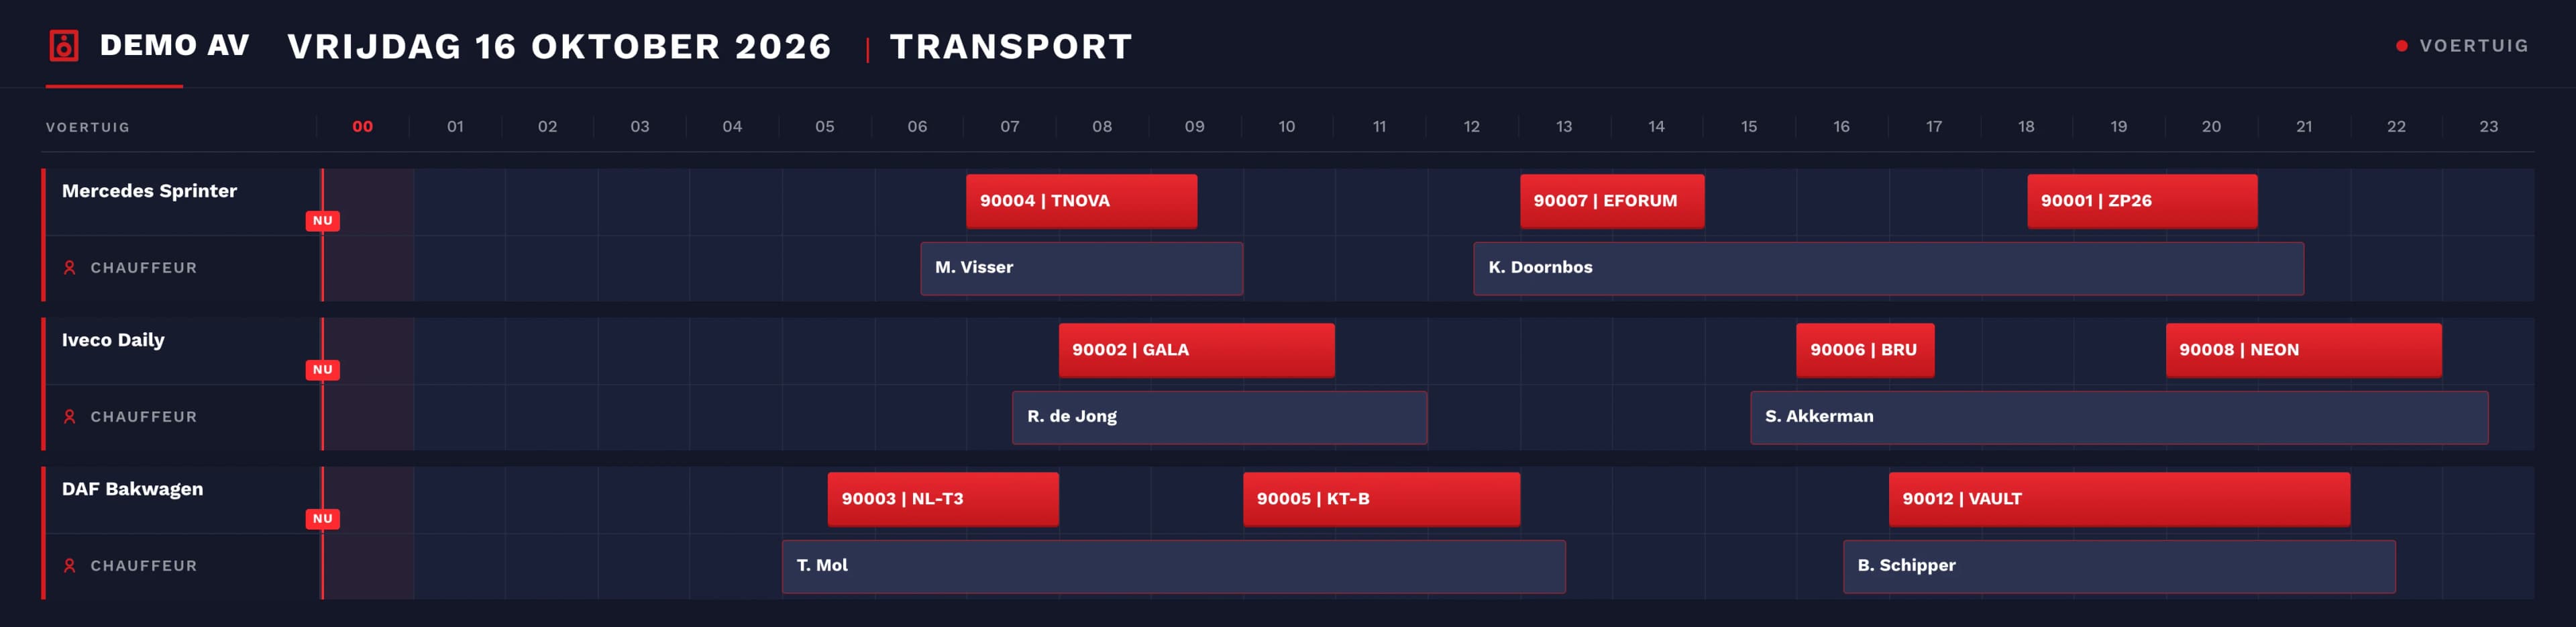Click the Mercedes Sprinter chauffeur person icon
The width and height of the screenshot is (2576, 627).
70,268
